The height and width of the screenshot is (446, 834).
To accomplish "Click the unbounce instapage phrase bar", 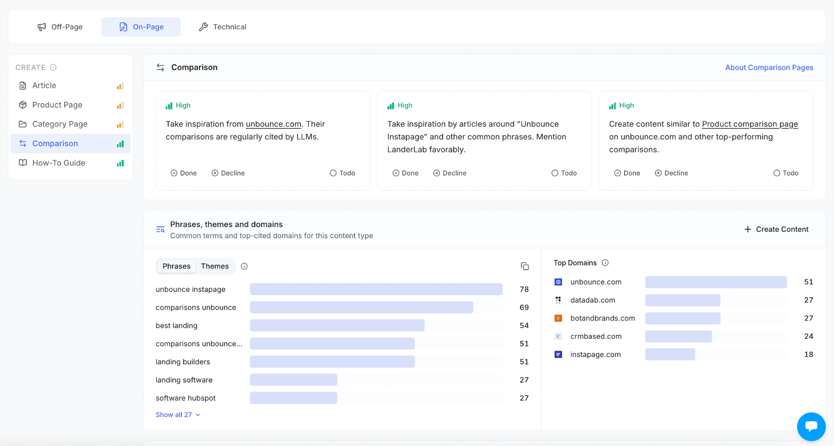I will click(376, 289).
